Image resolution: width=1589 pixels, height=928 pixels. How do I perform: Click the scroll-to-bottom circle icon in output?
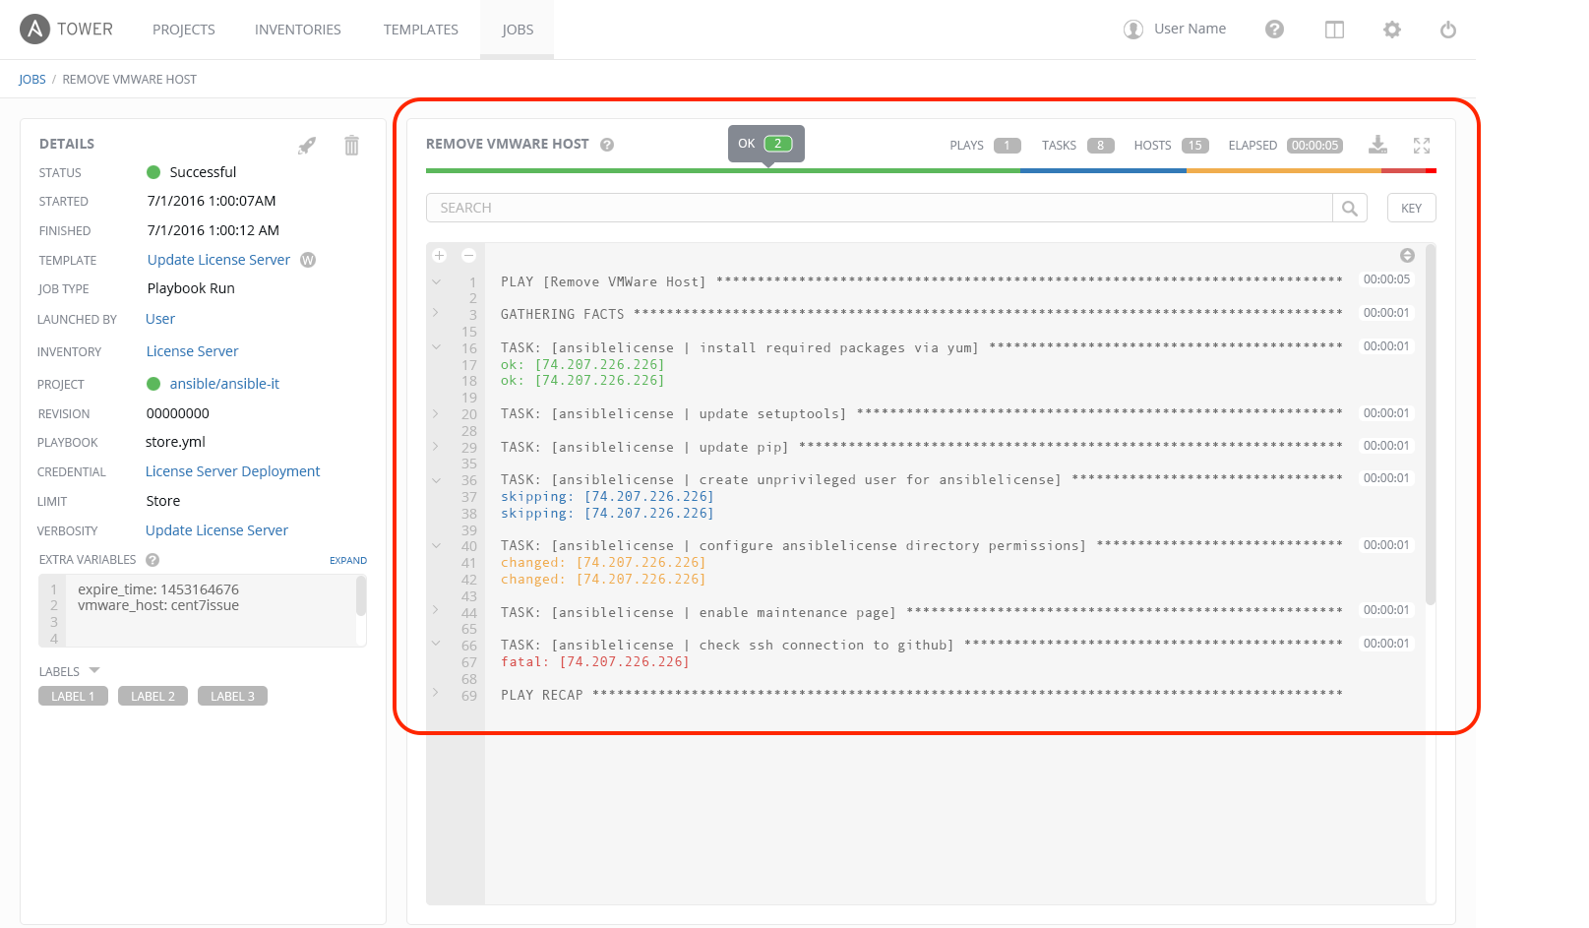tap(1407, 256)
